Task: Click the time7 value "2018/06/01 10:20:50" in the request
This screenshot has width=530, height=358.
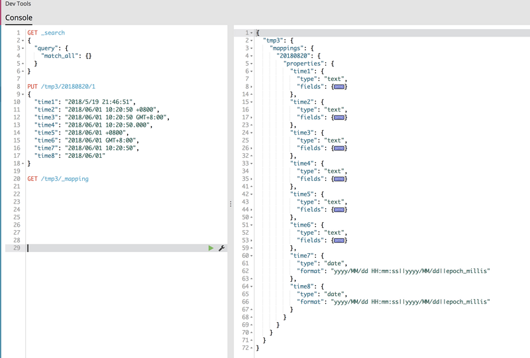Action: [101, 149]
